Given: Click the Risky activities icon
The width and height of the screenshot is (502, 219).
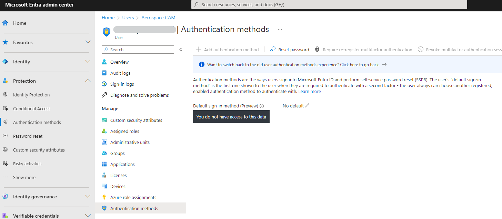Looking at the screenshot, I should [5, 164].
